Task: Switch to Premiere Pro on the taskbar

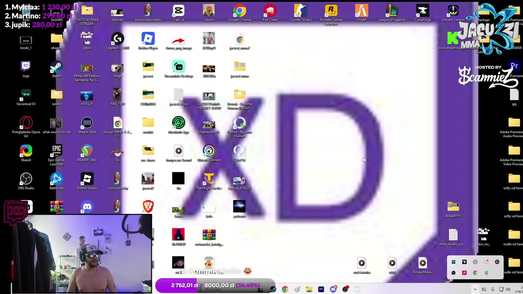Action: tap(321, 290)
